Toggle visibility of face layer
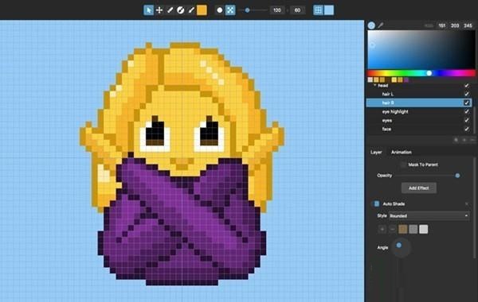 point(467,129)
